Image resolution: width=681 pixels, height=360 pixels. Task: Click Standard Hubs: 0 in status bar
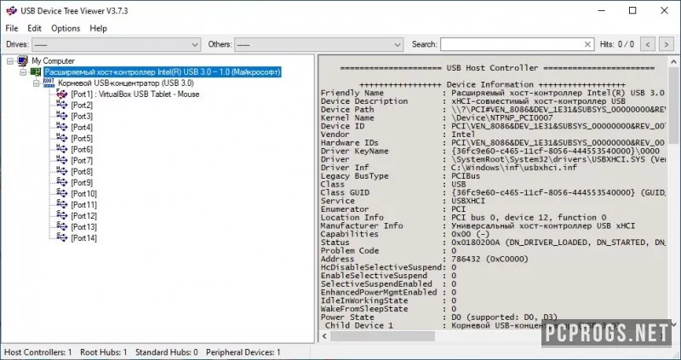[x=166, y=352]
